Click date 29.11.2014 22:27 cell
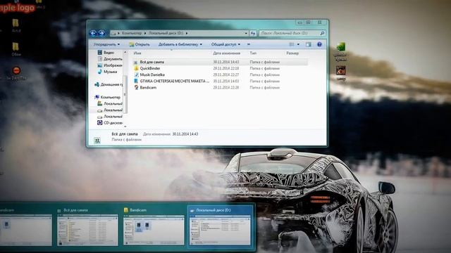 click(x=226, y=75)
